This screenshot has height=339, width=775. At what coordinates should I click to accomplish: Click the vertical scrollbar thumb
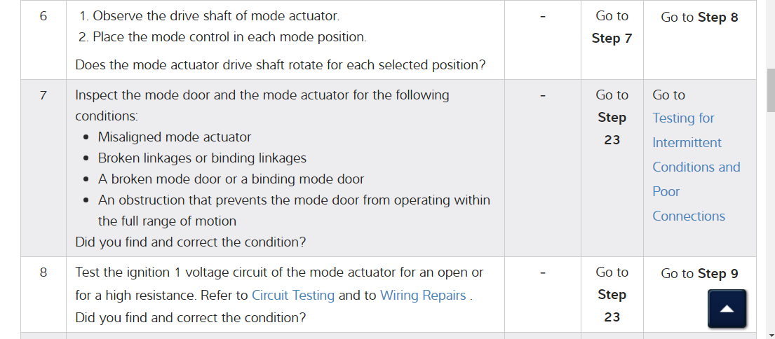(770, 90)
